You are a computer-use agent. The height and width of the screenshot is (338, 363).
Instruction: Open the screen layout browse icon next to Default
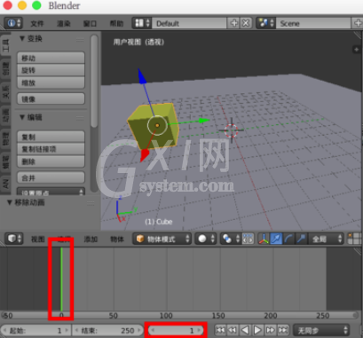pyautogui.click(x=142, y=23)
